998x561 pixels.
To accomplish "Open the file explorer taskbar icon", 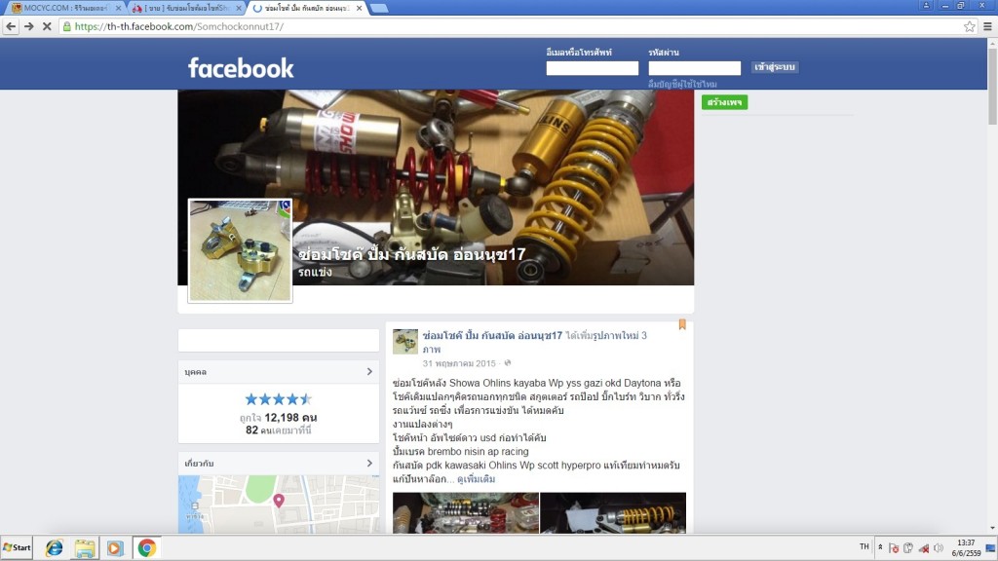I will point(85,547).
